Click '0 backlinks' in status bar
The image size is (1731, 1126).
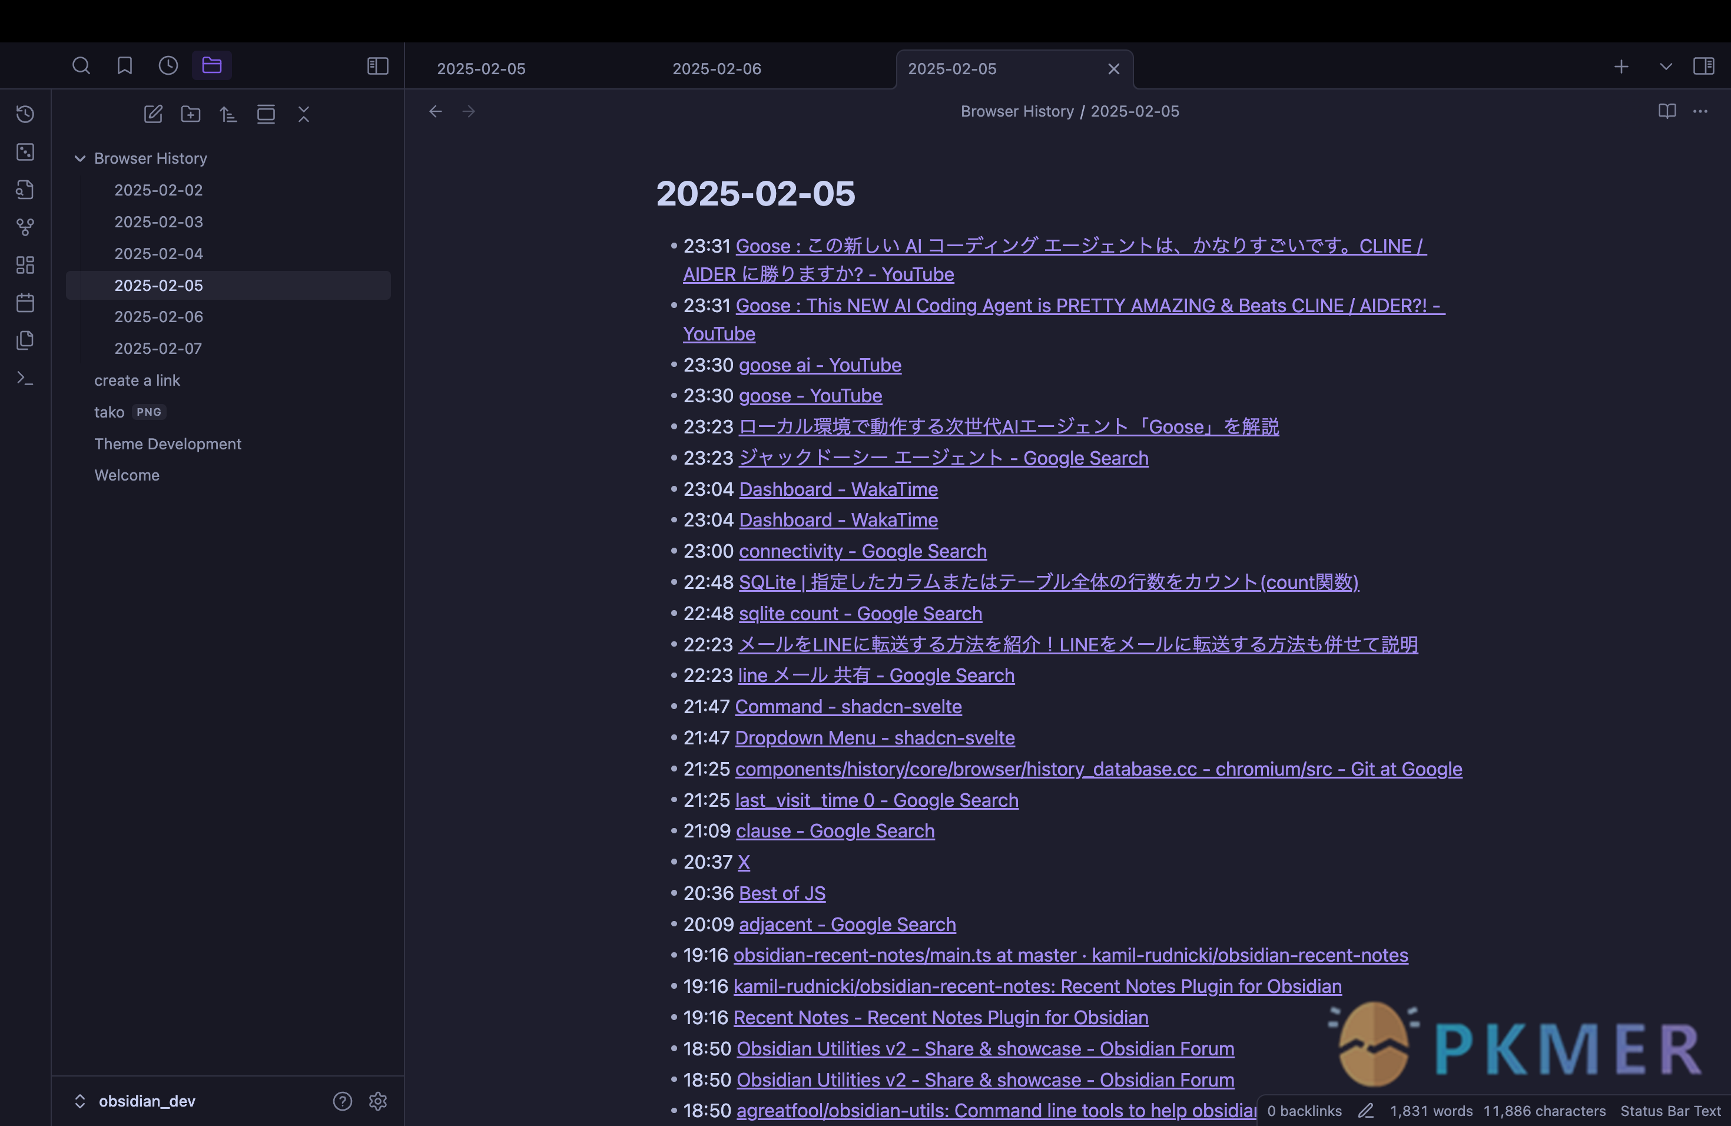(1304, 1111)
